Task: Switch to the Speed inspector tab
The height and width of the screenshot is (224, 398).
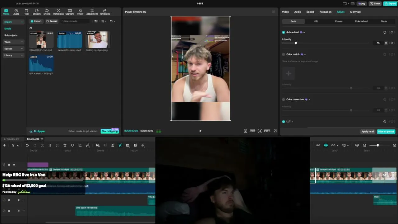Action: point(310,12)
